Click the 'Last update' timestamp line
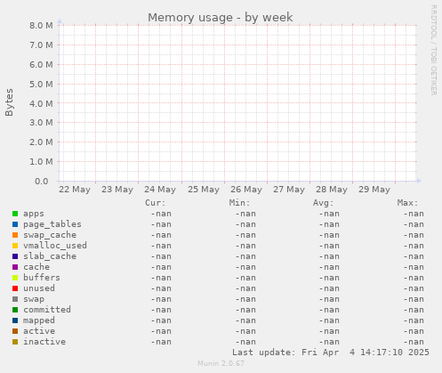The width and height of the screenshot is (442, 373). [x=331, y=353]
